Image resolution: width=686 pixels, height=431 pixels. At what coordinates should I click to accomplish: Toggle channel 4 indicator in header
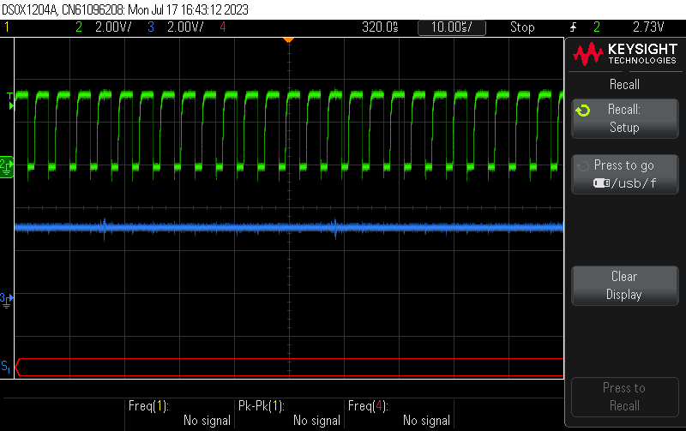(x=223, y=27)
